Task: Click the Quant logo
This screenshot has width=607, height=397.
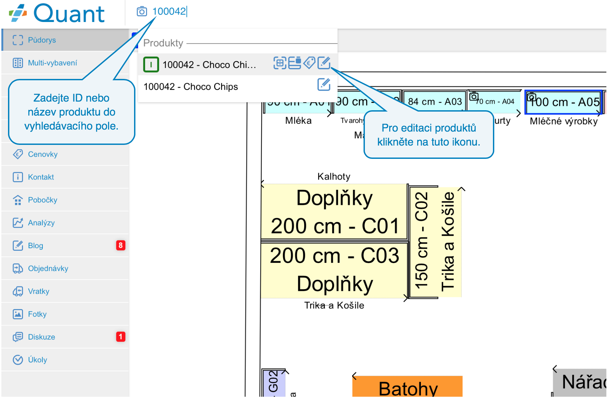Action: tap(57, 13)
